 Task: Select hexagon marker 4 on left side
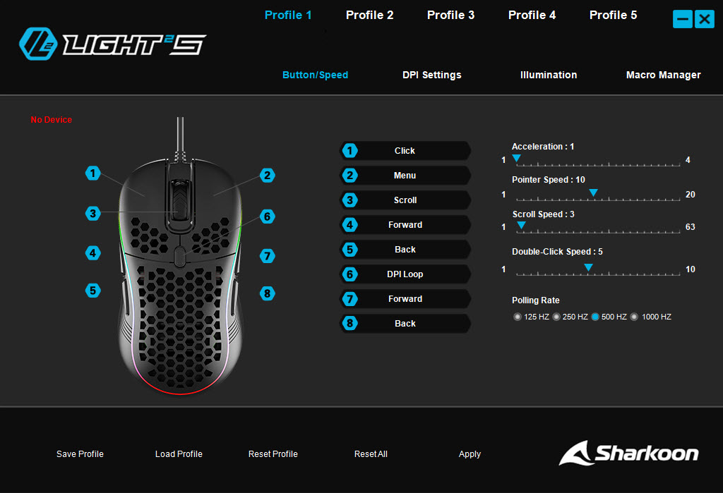click(92, 252)
